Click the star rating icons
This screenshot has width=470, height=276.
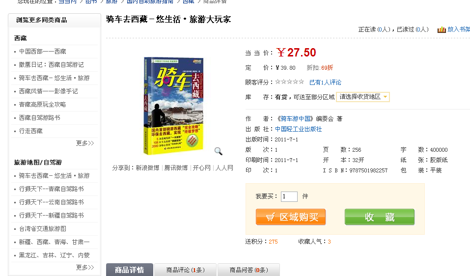pos(290,82)
